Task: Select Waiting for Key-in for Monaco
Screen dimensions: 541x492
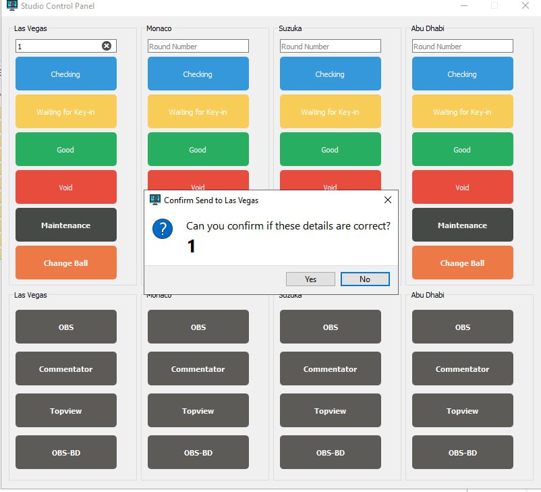Action: click(x=198, y=111)
